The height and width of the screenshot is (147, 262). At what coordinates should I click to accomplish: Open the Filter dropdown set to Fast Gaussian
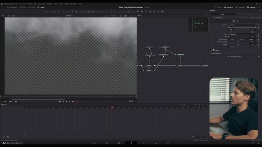click(242, 34)
